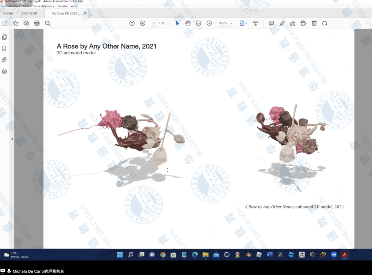The width and height of the screenshot is (372, 275).
Task: Open the Home tab
Action: (x=8, y=13)
